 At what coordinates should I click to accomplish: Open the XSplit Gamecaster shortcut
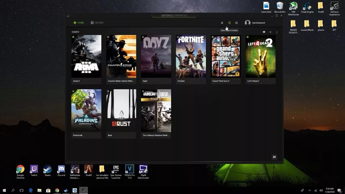click(x=143, y=172)
